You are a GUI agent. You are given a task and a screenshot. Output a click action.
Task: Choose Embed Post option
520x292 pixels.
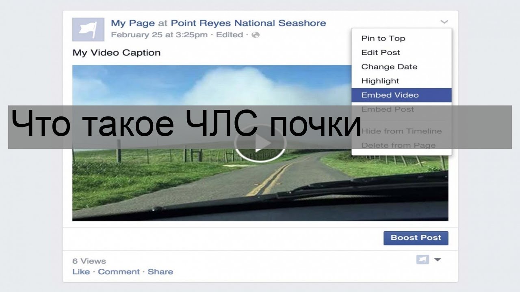click(x=401, y=109)
